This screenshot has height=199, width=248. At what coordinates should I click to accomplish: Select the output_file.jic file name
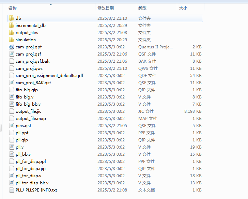(28, 111)
